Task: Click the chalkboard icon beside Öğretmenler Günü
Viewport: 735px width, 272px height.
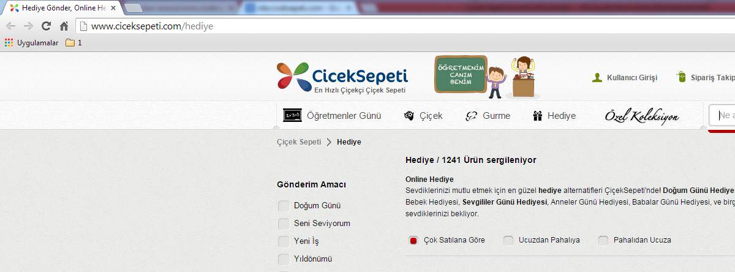Action: pos(292,115)
